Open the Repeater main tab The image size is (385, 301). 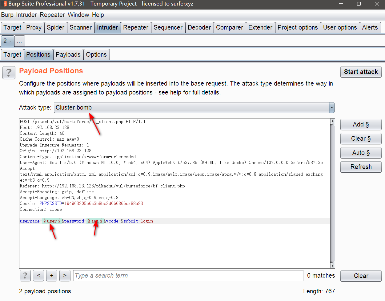click(x=136, y=27)
